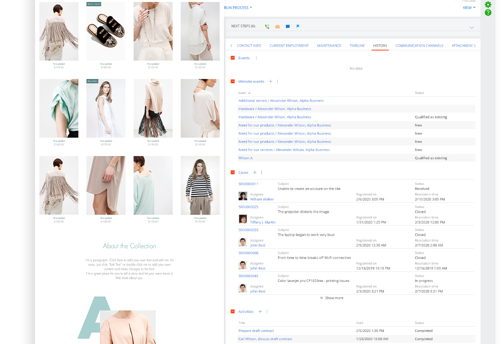Open settings with the green gear icon
The image size is (504, 344).
[x=488, y=4]
